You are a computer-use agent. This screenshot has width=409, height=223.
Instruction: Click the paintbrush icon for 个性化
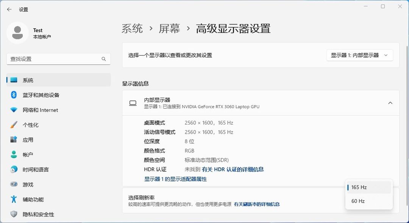[x=14, y=125]
